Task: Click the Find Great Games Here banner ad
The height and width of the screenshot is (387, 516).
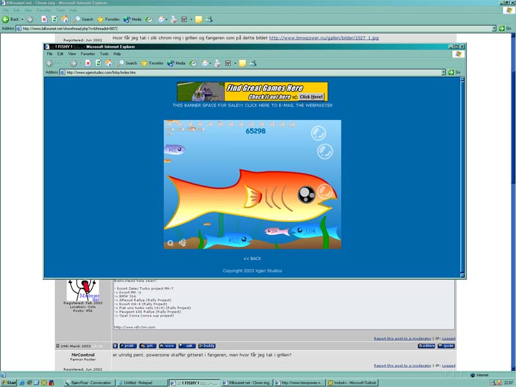Action: [252, 92]
